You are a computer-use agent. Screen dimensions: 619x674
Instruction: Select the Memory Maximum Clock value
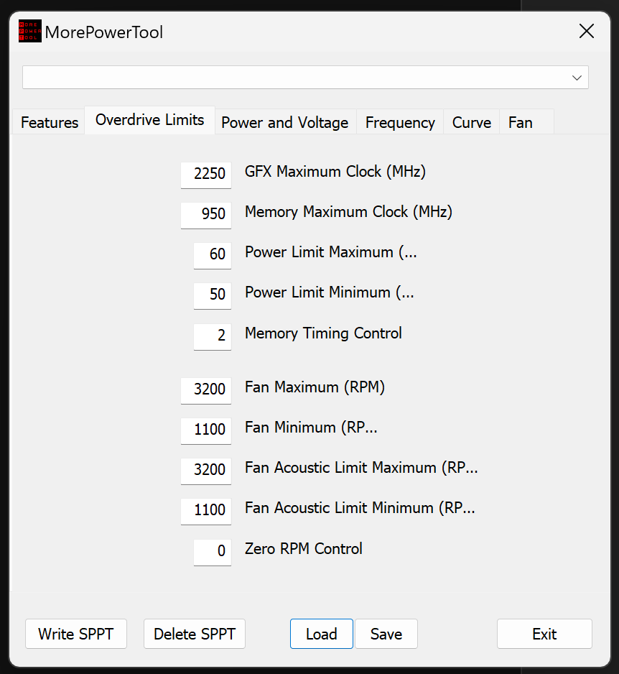click(x=206, y=215)
